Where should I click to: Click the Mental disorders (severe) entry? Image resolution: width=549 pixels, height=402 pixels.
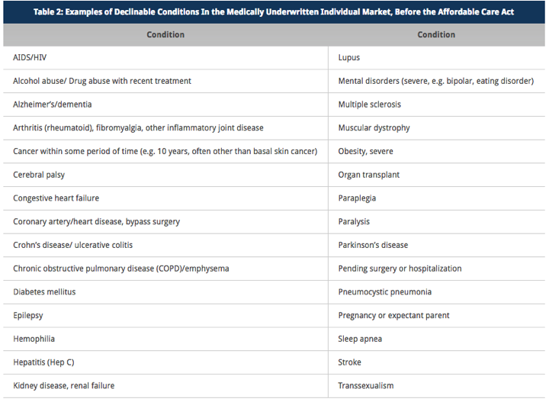pos(436,82)
